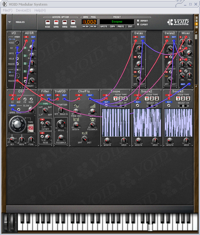Select rack size tab 6

pos(196,21)
